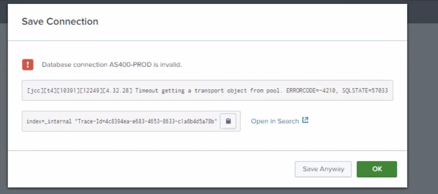
Task: Click the Save Connection dialog title
Action: pos(60,22)
